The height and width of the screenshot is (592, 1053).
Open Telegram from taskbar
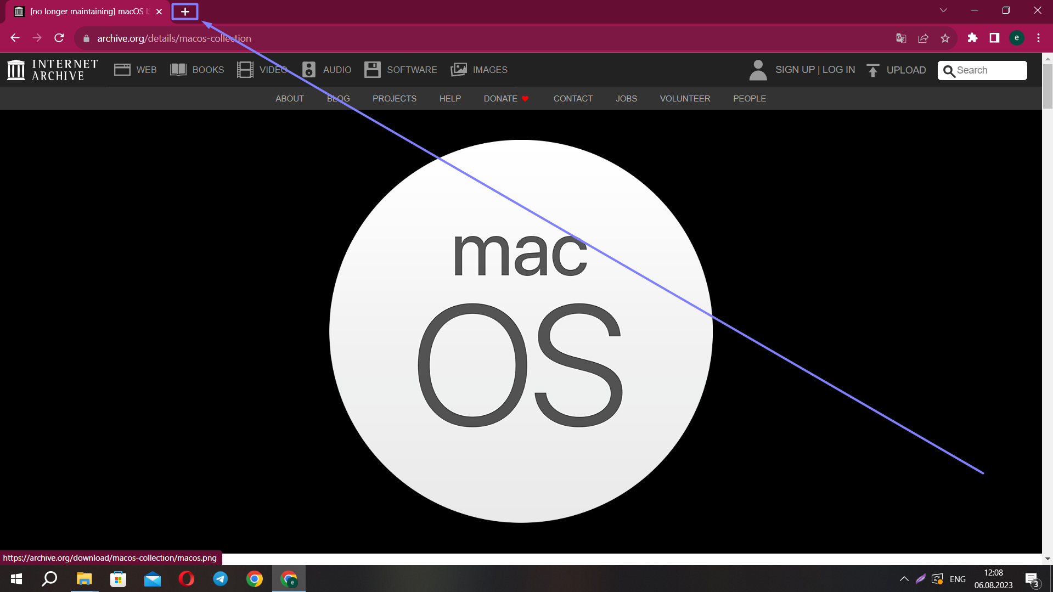click(221, 579)
